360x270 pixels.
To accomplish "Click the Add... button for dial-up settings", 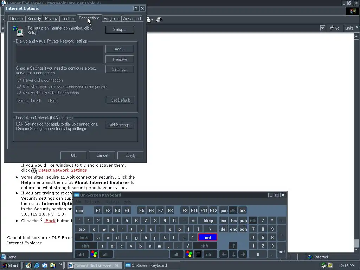I will point(120,49).
